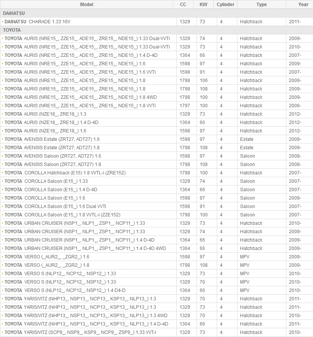The width and height of the screenshot is (313, 337).
Task: Sort by the KW column header
Action: (x=203, y=4)
